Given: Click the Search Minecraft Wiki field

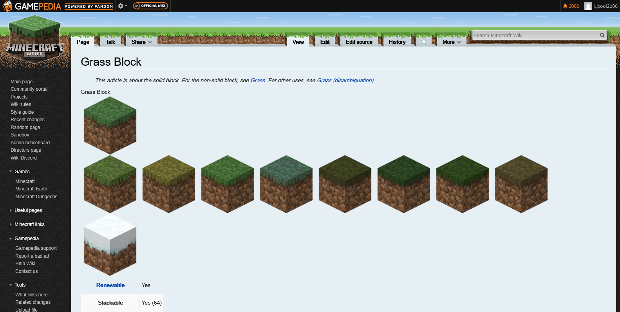Looking at the screenshot, I should (x=536, y=35).
